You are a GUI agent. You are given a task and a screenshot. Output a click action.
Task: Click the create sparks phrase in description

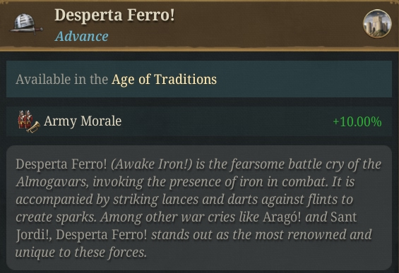56,217
